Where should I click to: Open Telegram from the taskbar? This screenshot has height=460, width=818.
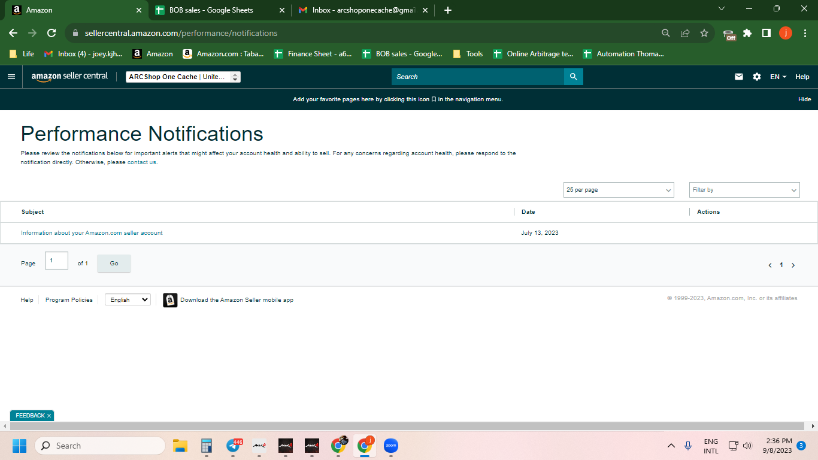click(x=233, y=446)
